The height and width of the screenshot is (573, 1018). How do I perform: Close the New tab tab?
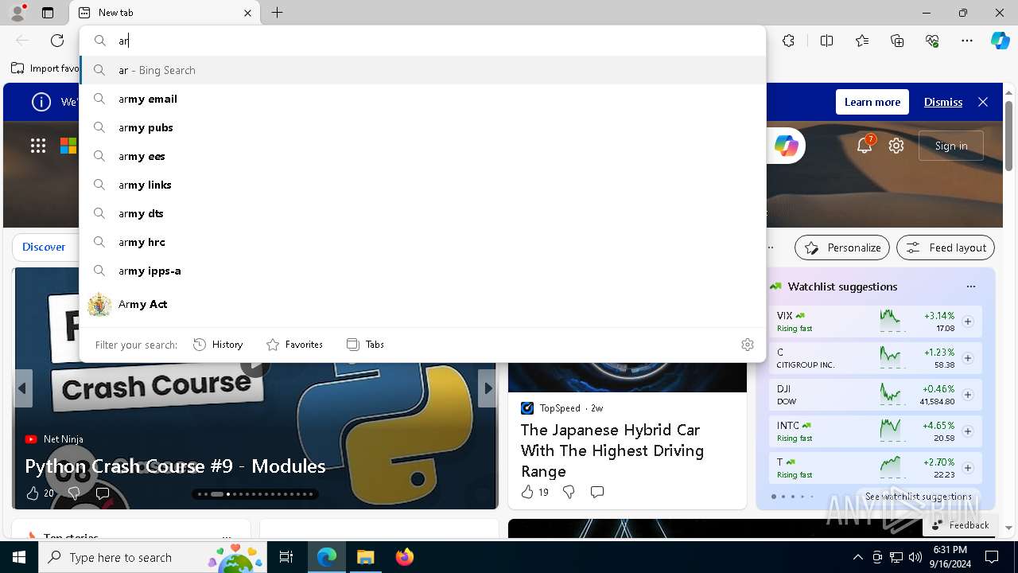click(247, 13)
